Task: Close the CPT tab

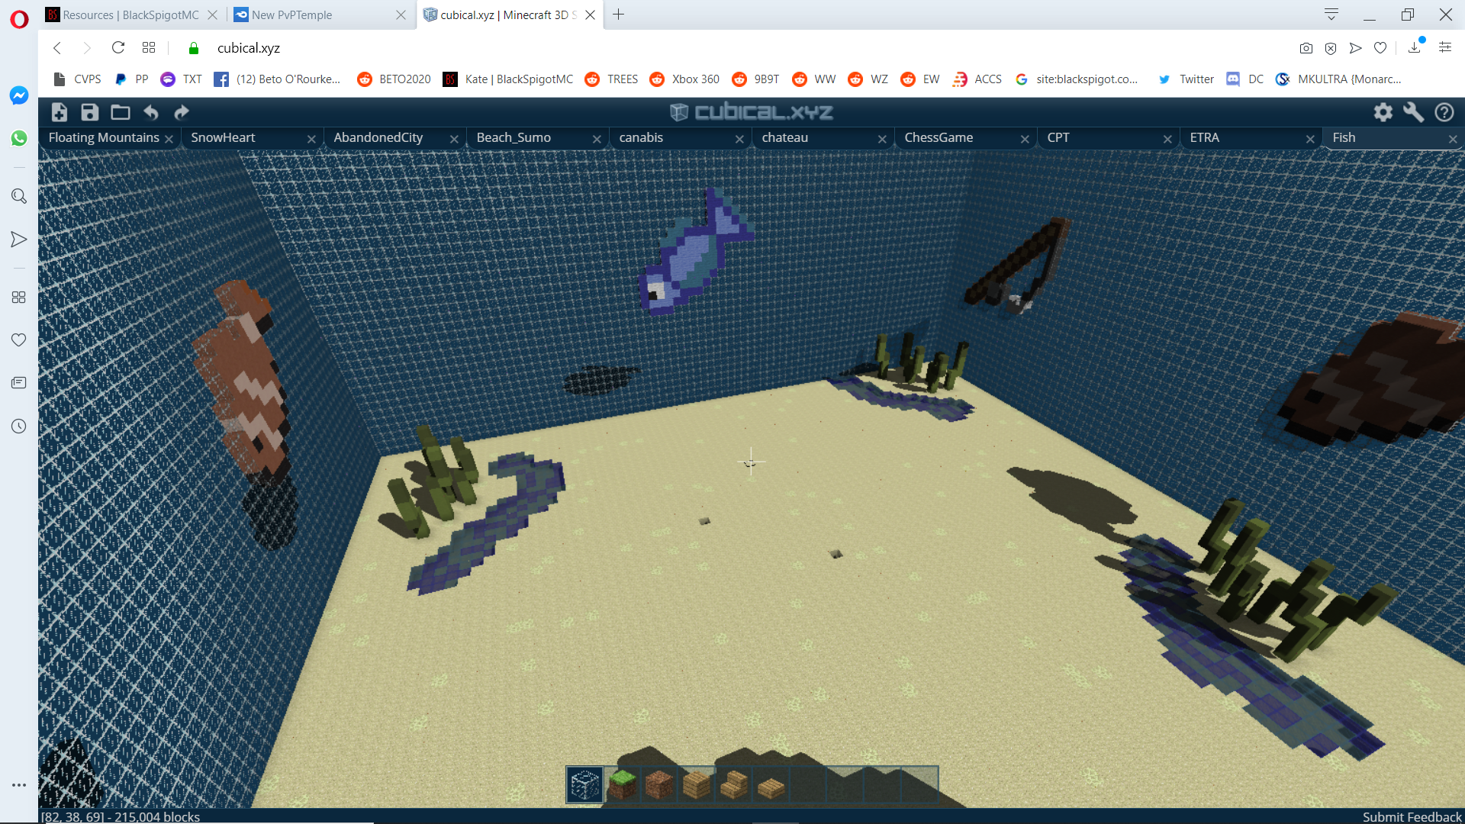Action: (x=1167, y=139)
